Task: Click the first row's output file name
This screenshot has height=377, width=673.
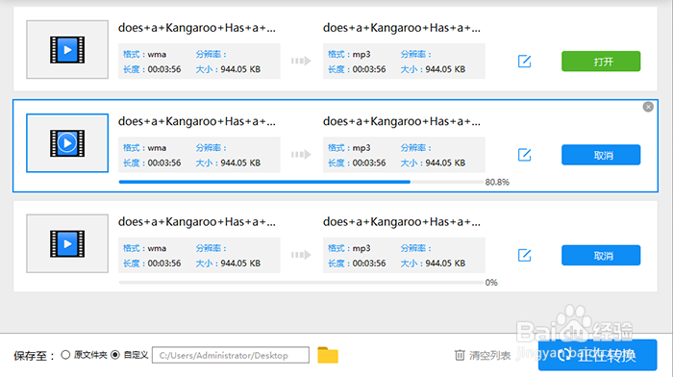Action: click(x=402, y=28)
